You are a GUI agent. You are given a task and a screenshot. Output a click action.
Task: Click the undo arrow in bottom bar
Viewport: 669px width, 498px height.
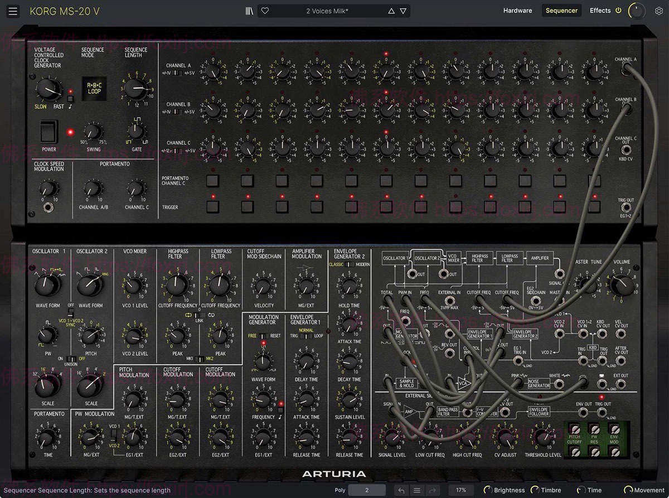[401, 490]
